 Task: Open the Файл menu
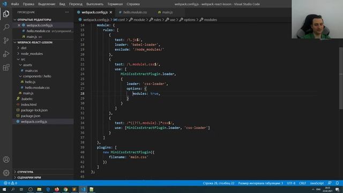[x=15, y=4]
